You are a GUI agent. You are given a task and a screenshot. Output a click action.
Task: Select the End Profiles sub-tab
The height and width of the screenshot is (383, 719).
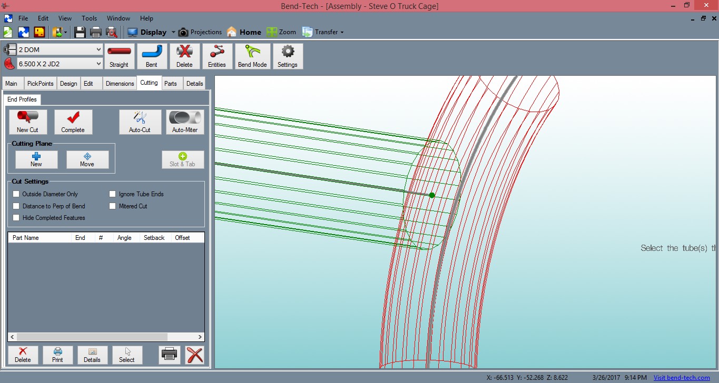point(22,99)
